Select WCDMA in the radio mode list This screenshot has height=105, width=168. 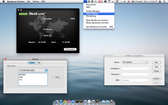[x=33, y=75]
